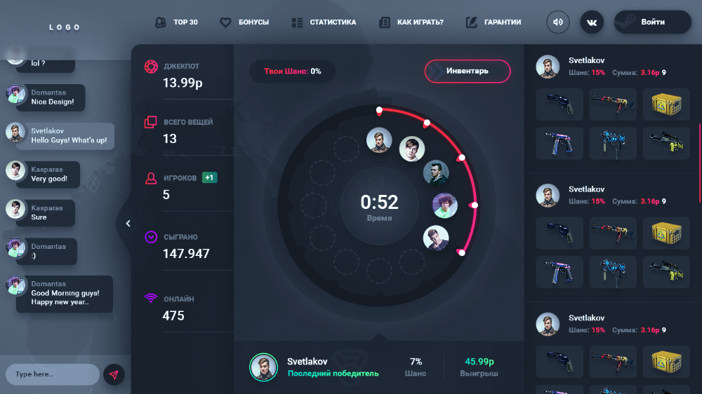Click the Всего вещей stack icon

(x=150, y=122)
